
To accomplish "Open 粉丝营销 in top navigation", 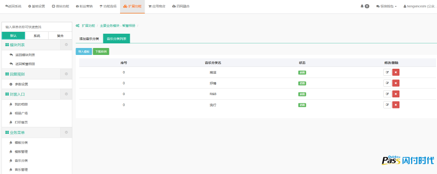I will coord(84,6).
